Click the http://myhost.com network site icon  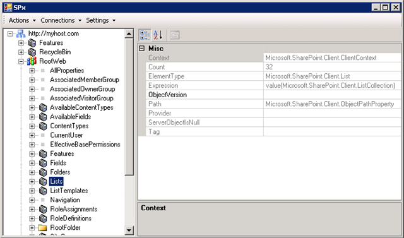tap(21, 33)
